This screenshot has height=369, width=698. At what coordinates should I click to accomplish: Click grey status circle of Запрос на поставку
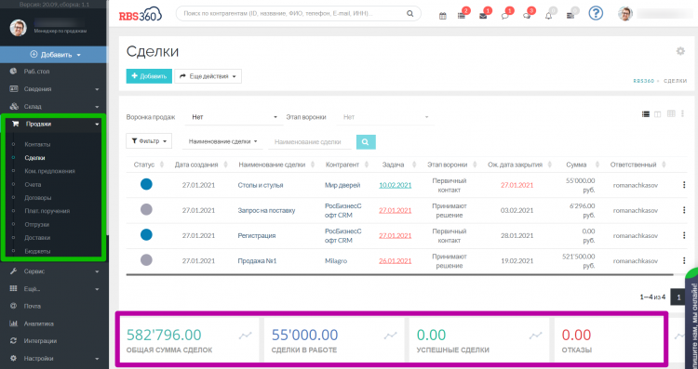146,209
